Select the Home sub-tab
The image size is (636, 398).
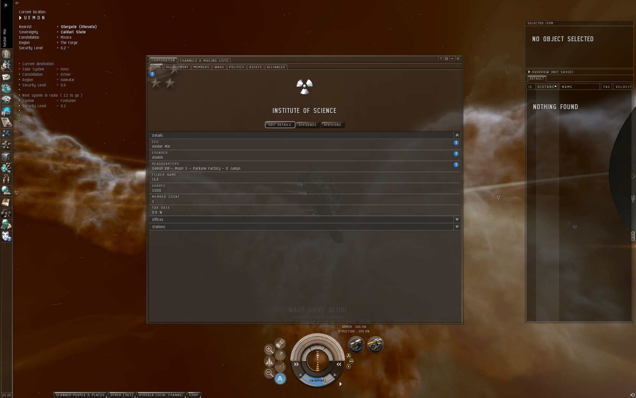[157, 67]
